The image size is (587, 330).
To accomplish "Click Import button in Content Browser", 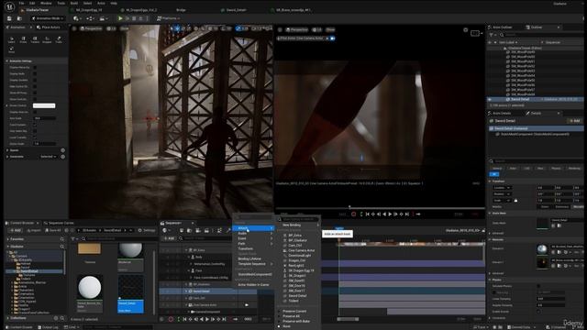I will pyautogui.click(x=34, y=230).
